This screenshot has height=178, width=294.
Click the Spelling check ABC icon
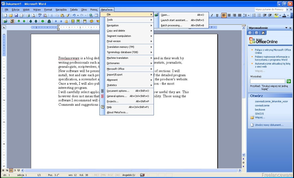(40, 16)
